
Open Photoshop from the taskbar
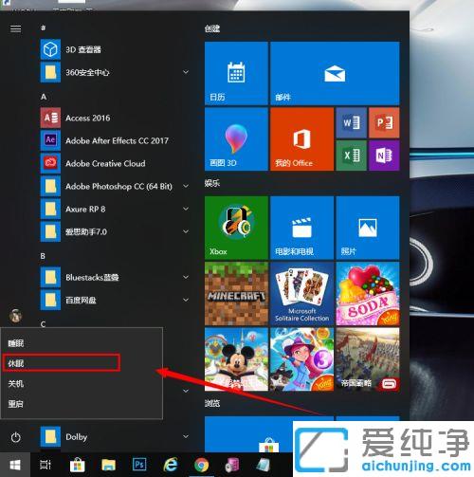[x=139, y=465]
